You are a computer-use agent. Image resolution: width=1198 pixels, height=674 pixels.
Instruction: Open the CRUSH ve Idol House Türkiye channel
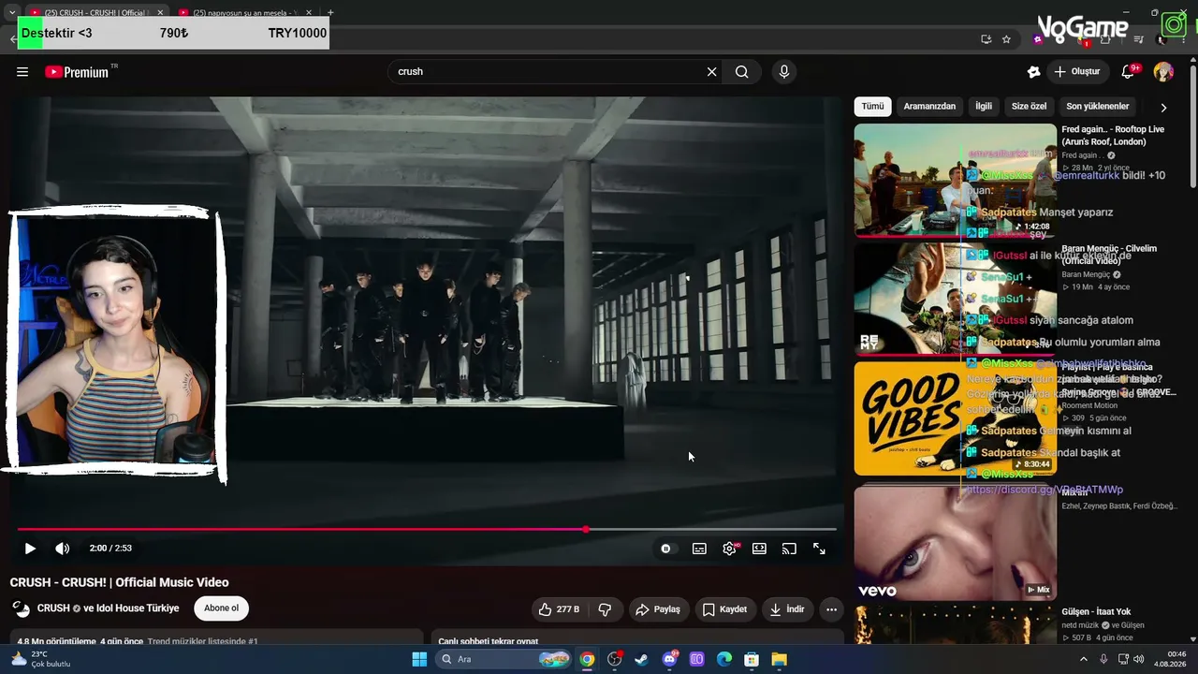109,608
